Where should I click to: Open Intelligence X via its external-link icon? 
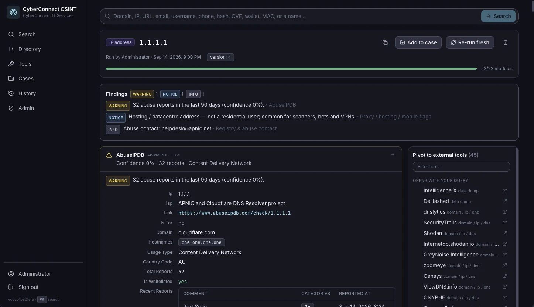click(x=505, y=190)
